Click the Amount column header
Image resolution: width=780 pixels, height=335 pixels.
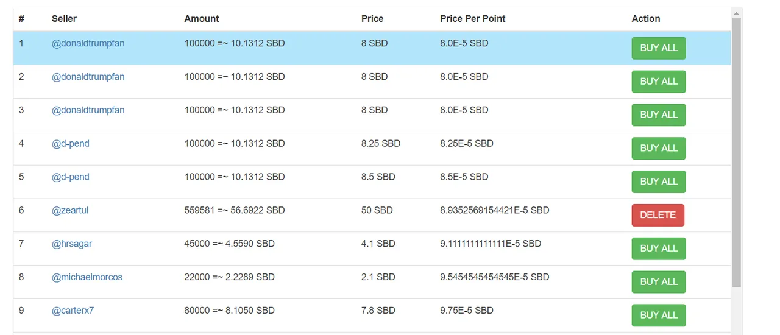pos(202,19)
